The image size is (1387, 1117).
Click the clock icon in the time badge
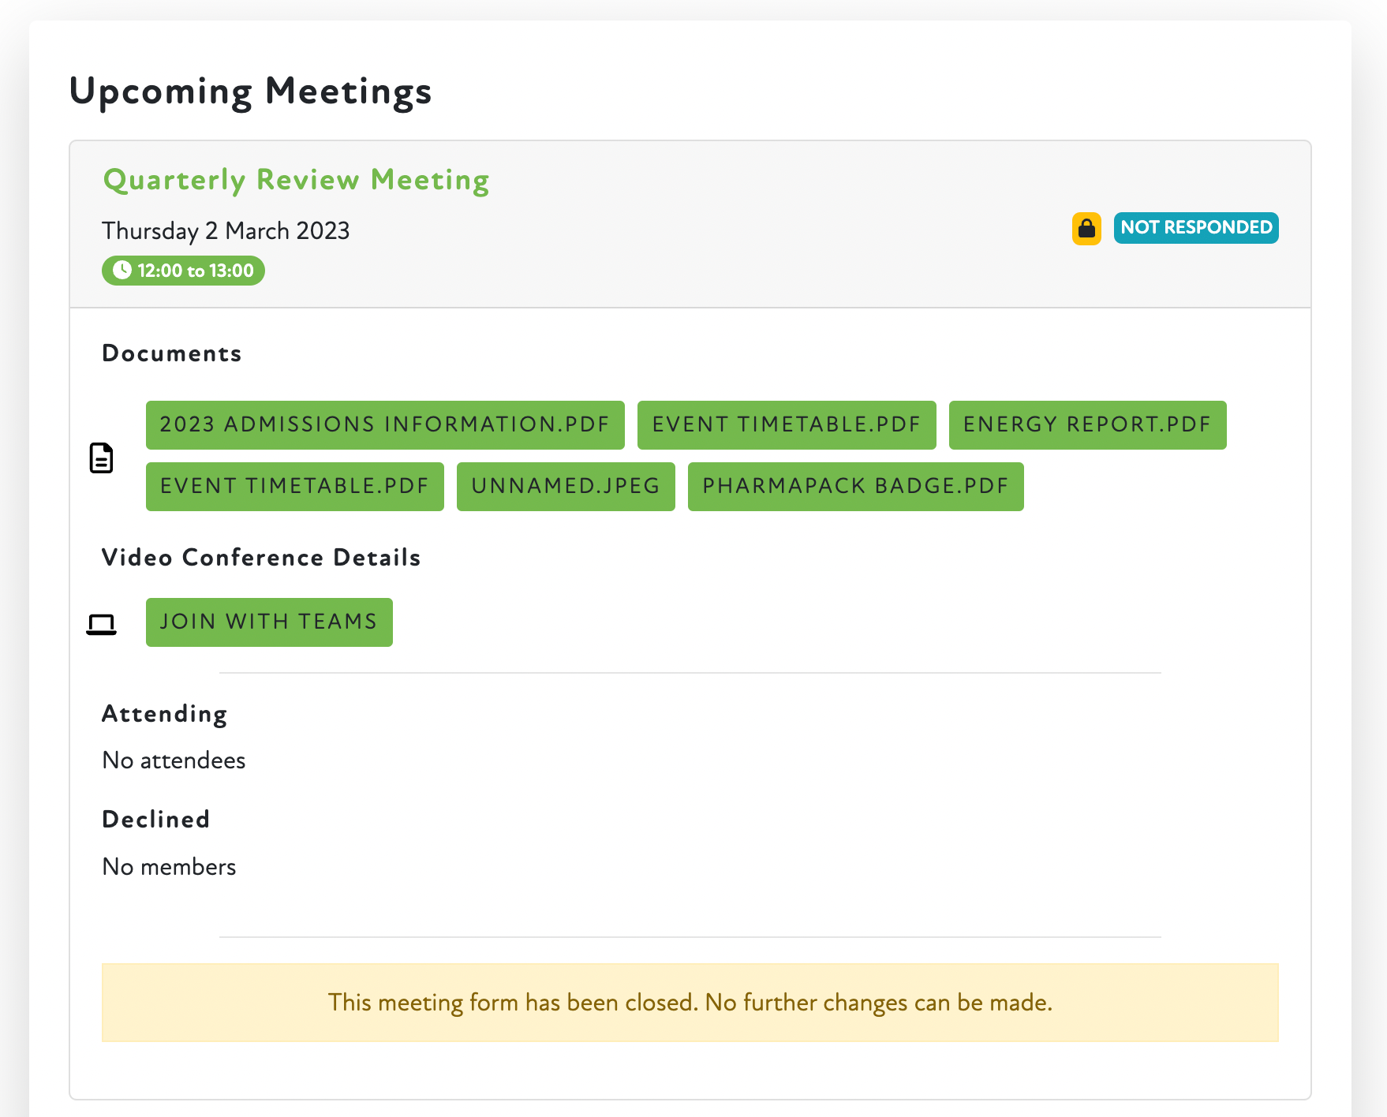tap(122, 271)
